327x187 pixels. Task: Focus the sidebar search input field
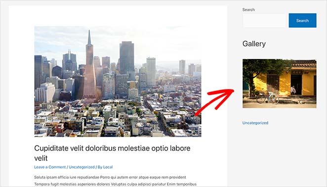point(264,20)
